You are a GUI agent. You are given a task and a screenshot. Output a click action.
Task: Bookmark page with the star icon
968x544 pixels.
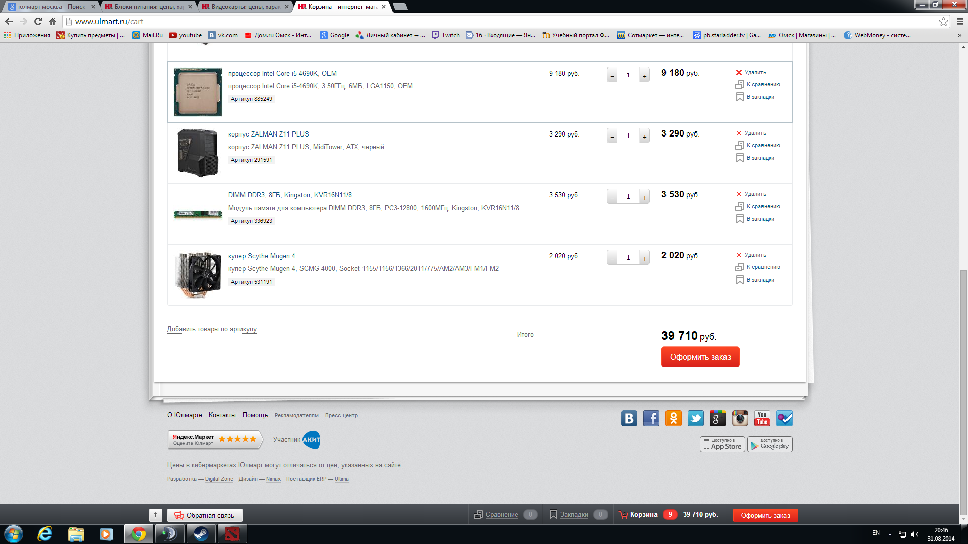tap(943, 21)
